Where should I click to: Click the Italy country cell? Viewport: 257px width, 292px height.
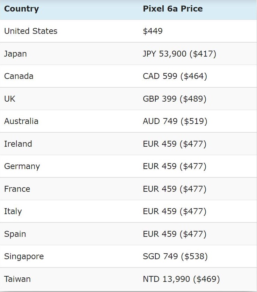click(x=13, y=211)
